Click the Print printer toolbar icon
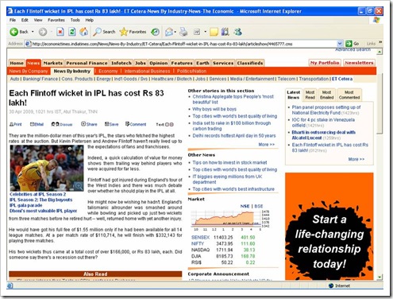 click(183, 32)
